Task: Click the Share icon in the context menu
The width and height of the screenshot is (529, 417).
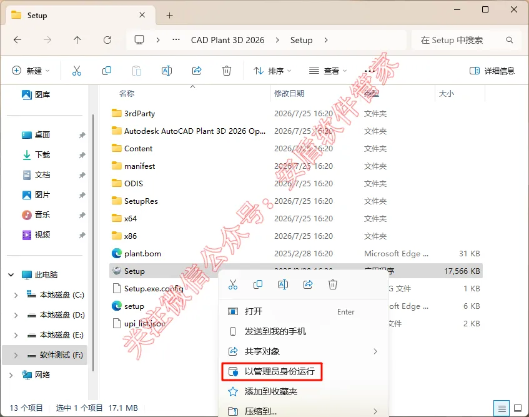Action: 308,284
